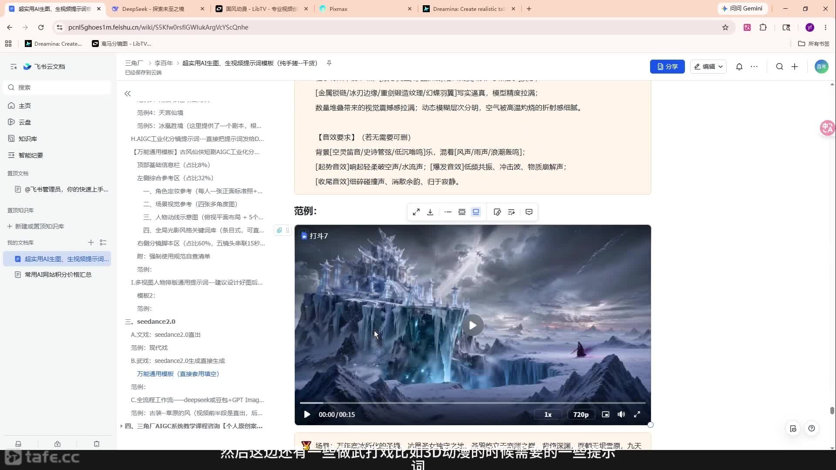The image size is (836, 470).
Task: Play the video with center play button
Action: coord(472,325)
